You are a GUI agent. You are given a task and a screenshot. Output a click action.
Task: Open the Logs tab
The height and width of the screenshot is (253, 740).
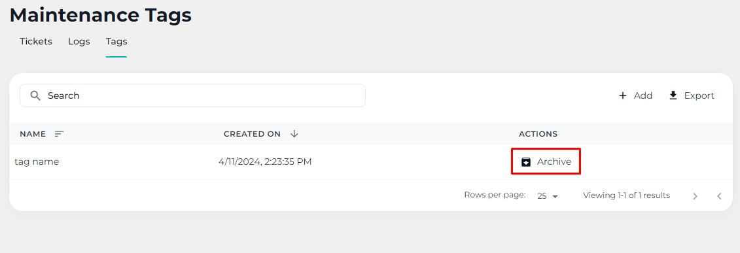pyautogui.click(x=79, y=41)
